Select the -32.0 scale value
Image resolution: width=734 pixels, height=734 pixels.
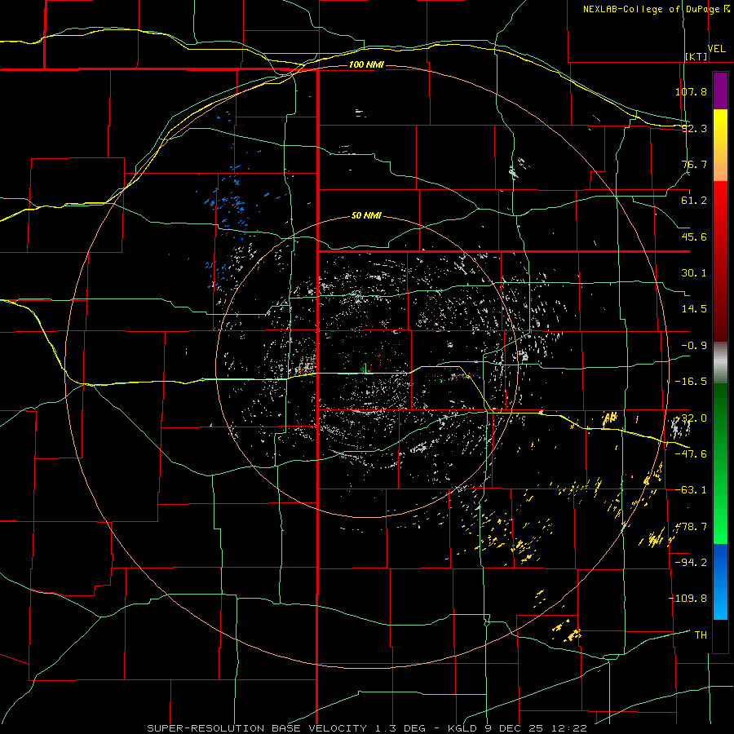691,418
